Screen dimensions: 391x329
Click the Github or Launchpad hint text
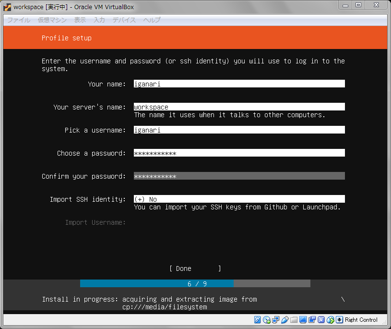pos(237,207)
